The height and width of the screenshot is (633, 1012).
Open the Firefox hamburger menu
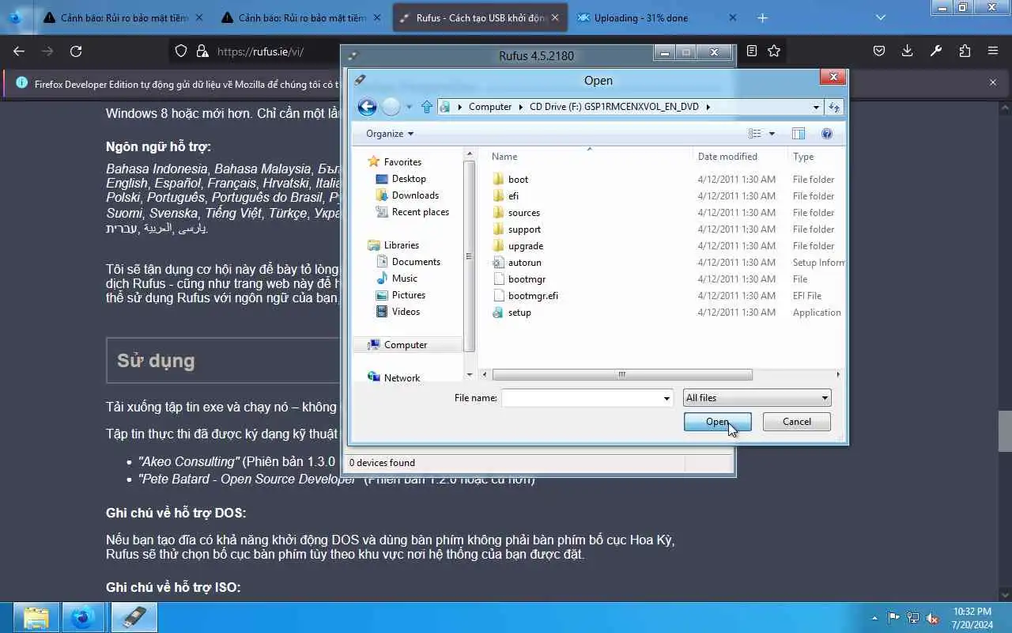click(993, 51)
